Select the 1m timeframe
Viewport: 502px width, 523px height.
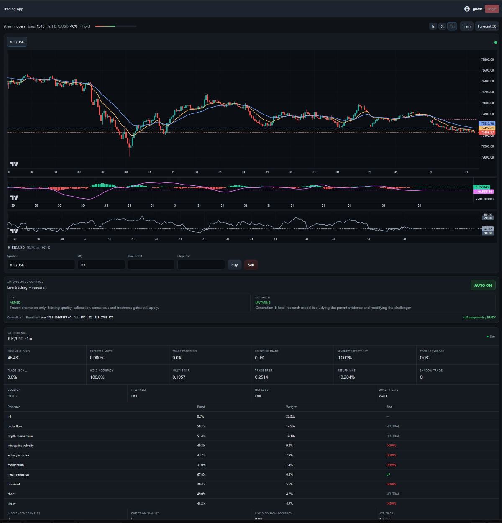click(452, 26)
